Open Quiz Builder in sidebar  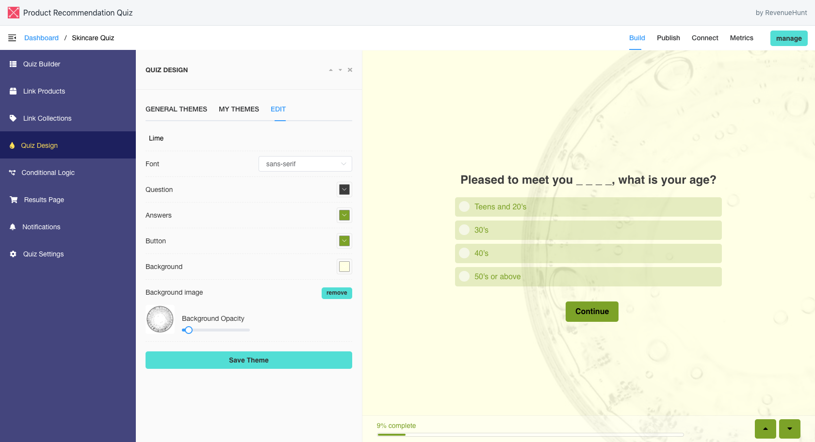pyautogui.click(x=68, y=64)
